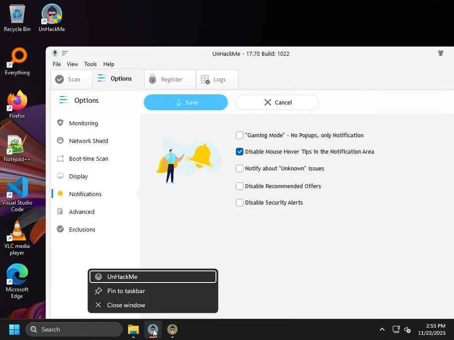Click the second UnHackMe taskbar icon
Screen dimensions: 454x340
tap(172, 329)
